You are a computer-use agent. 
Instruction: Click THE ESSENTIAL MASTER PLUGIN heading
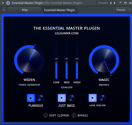point(67,28)
